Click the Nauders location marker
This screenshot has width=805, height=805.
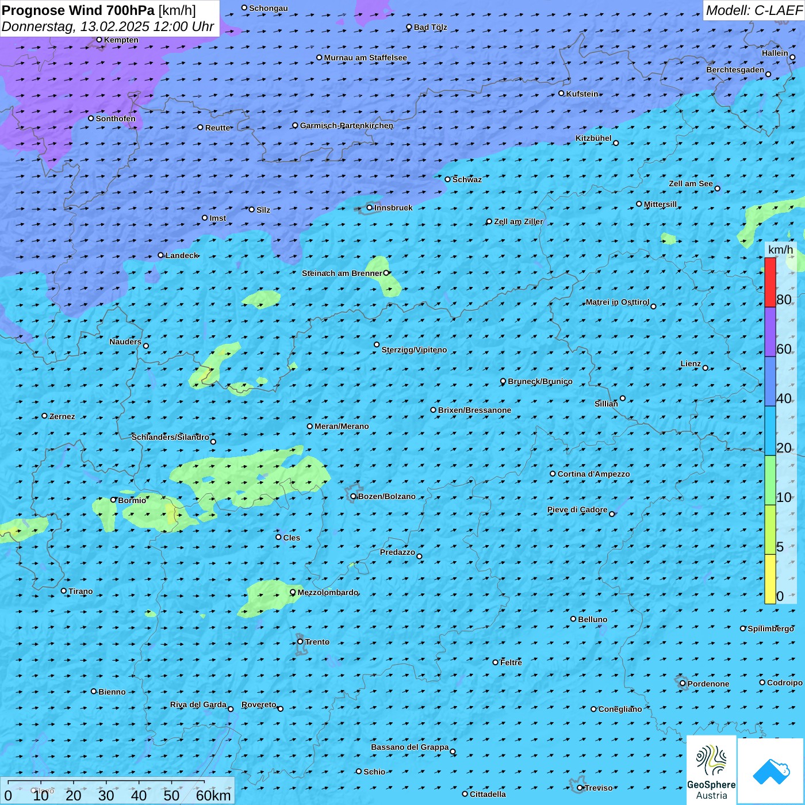click(x=146, y=346)
